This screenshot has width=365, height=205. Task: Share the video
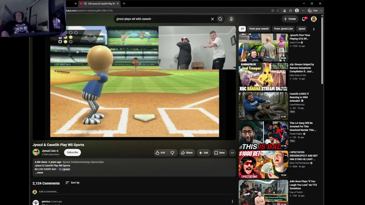tap(187, 153)
